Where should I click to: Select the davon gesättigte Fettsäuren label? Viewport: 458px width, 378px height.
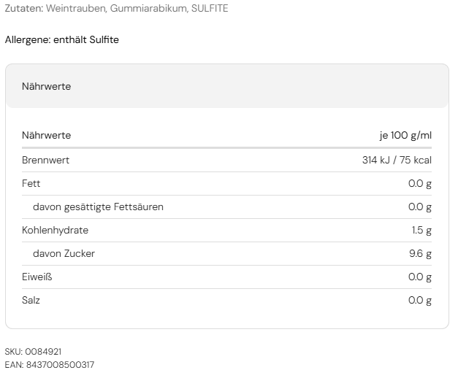tap(98, 207)
